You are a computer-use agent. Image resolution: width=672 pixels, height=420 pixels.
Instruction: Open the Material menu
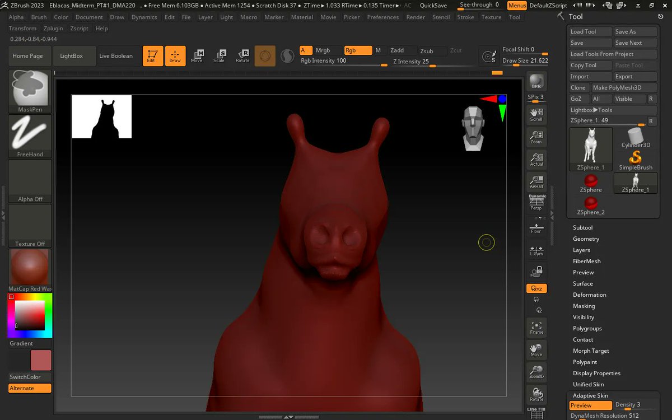click(x=302, y=17)
